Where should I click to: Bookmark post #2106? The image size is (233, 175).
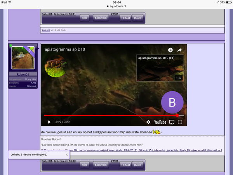(x=101, y=165)
